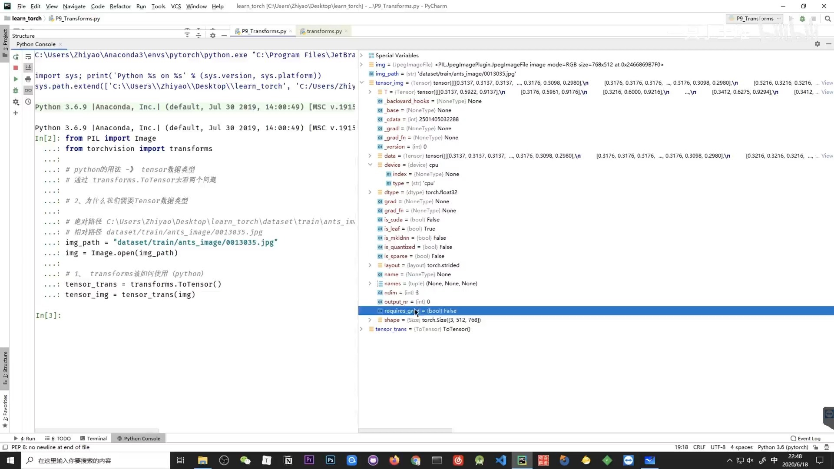Screen dimensions: 834x469
Task: Expand the shape variable node
Action: pyautogui.click(x=370, y=320)
